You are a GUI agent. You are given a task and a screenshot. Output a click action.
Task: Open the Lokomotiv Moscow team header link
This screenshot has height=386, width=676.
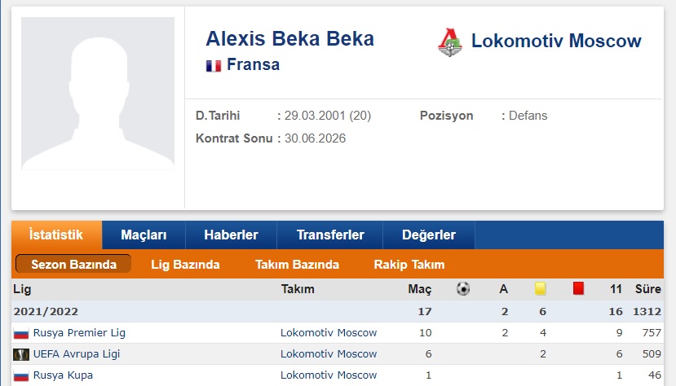(556, 41)
